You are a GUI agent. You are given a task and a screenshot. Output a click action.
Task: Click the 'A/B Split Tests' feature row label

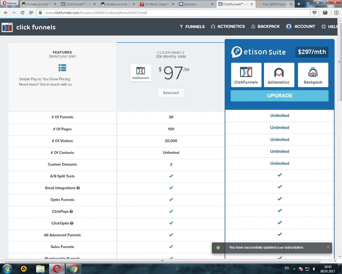(62, 176)
